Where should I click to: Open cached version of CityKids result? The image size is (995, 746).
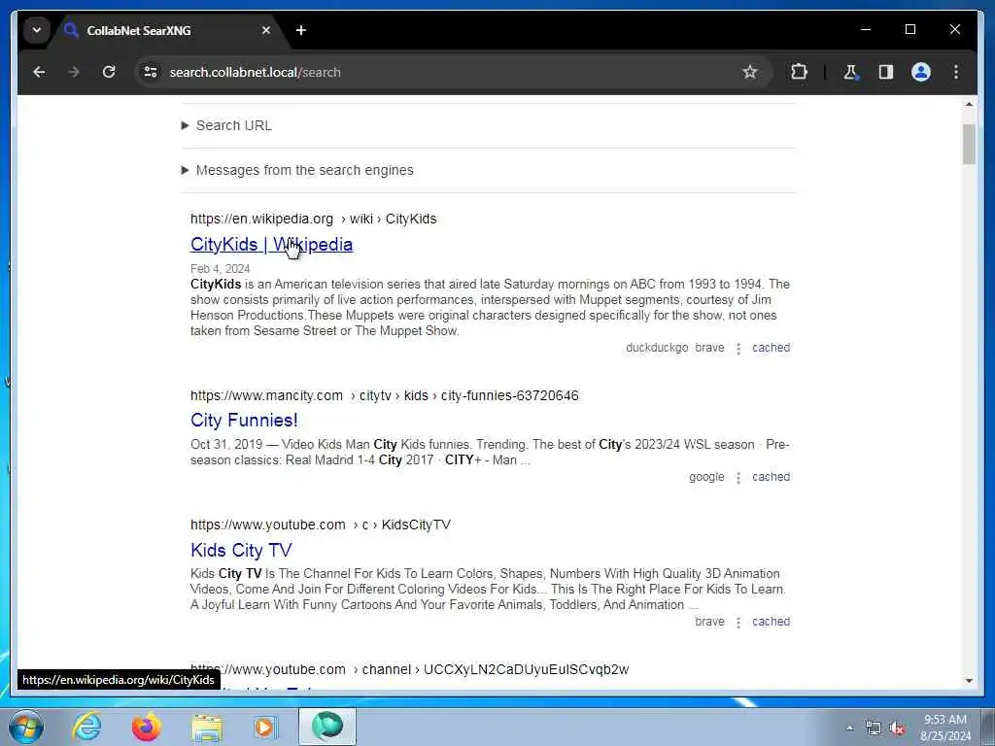tap(771, 348)
